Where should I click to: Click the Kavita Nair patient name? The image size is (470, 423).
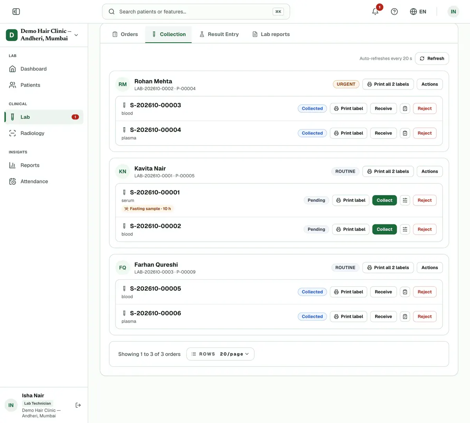(x=150, y=169)
